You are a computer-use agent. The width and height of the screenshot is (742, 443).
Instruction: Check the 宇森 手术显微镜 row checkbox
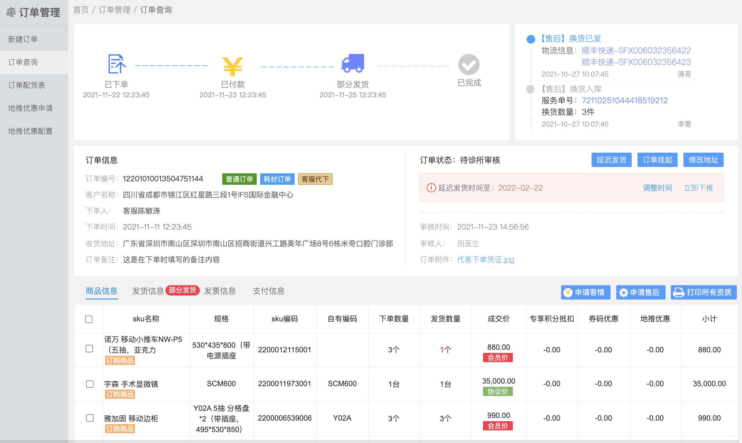90,384
